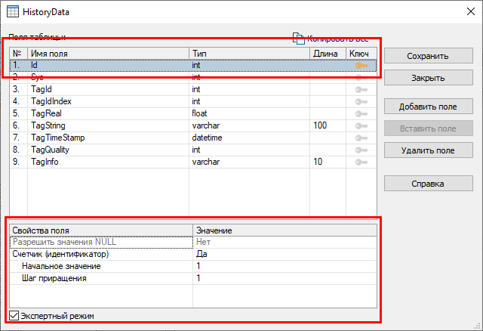This screenshot has height=331, width=483.
Task: Click the datetime type cell of TagTimeStamp
Action: tap(249, 138)
